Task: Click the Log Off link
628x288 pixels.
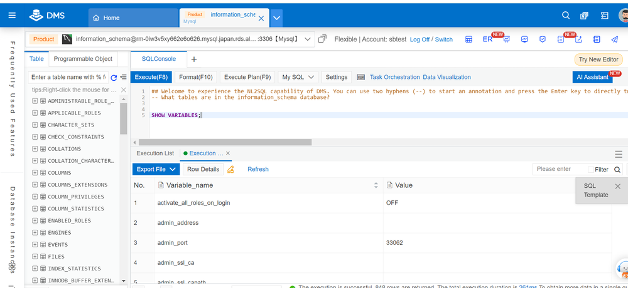Action: [x=420, y=39]
